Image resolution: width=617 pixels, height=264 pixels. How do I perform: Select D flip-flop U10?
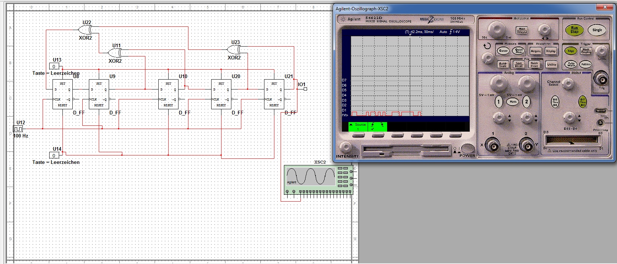pyautogui.click(x=168, y=94)
